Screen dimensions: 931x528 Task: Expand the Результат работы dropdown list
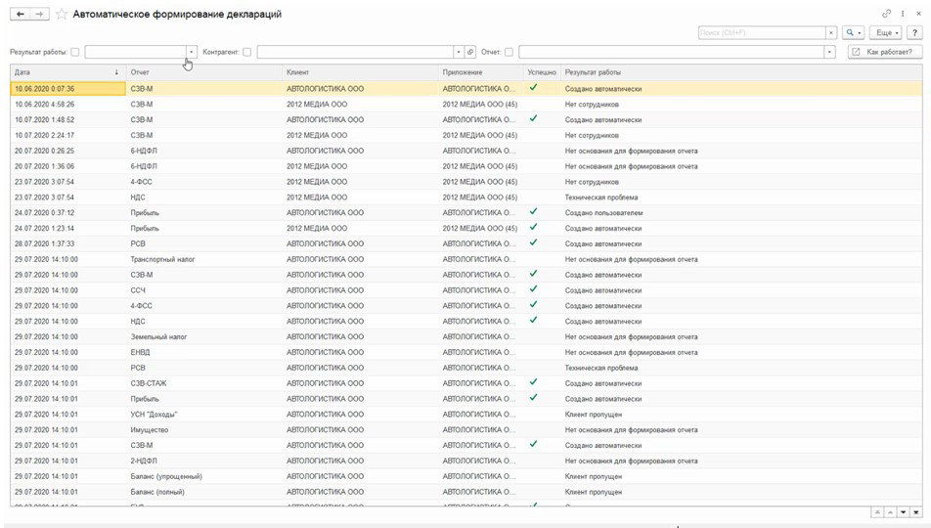point(192,52)
